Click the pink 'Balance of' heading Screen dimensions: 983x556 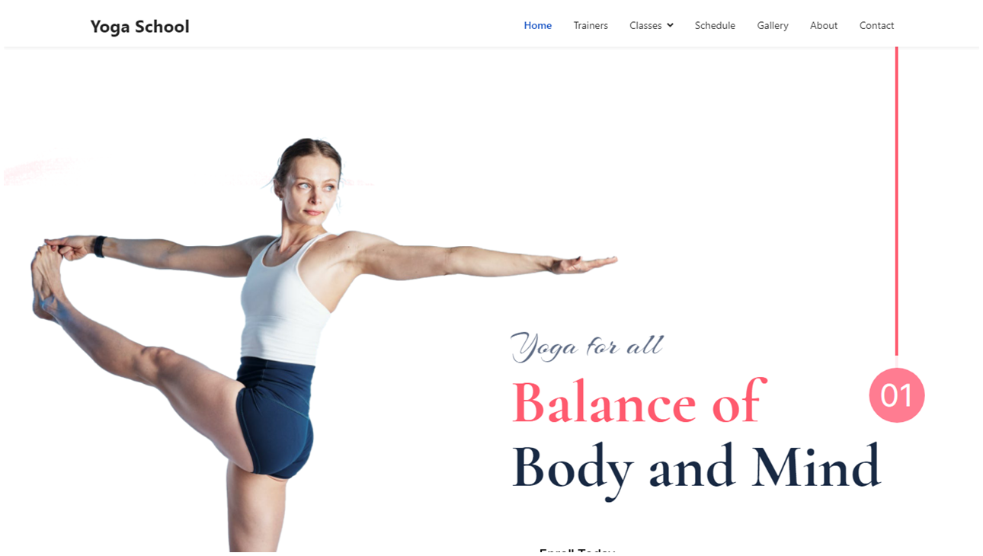click(637, 401)
